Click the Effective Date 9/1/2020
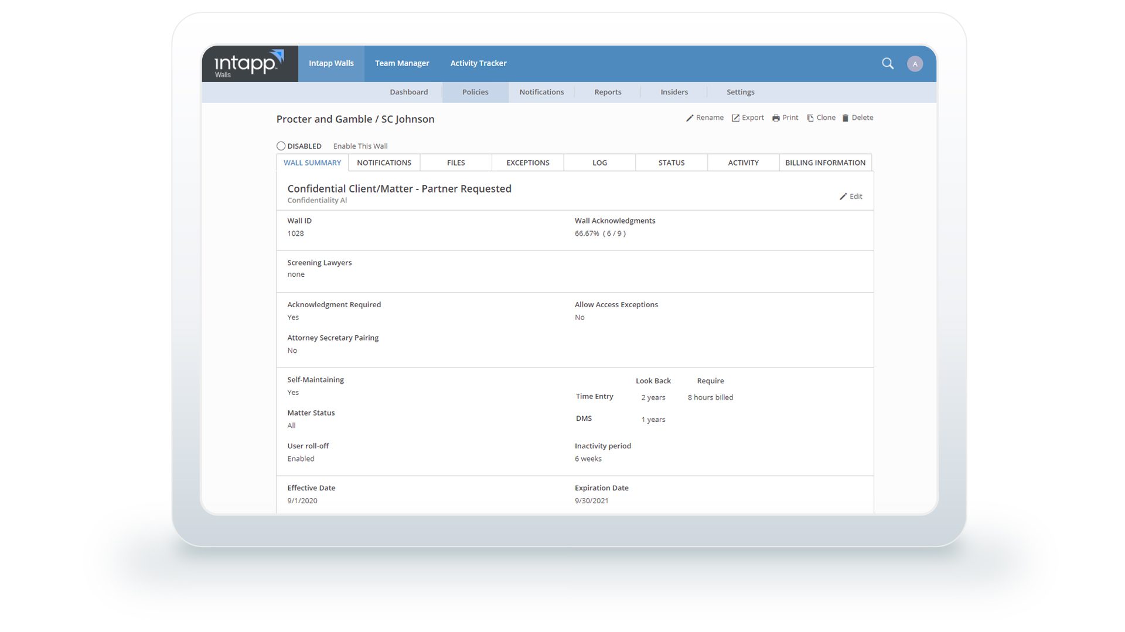This screenshot has width=1125, height=632. tap(302, 501)
